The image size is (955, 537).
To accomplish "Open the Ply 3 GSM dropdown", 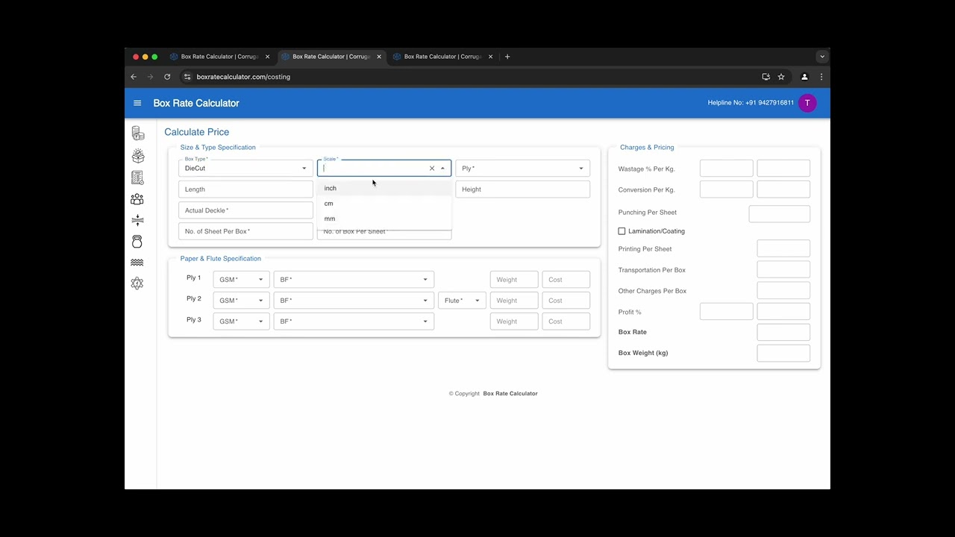I will click(x=241, y=321).
